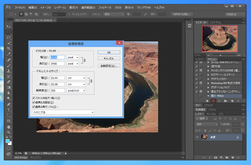Click navigator zoom slider handle
This screenshot has width=251, height=165.
point(220,55)
